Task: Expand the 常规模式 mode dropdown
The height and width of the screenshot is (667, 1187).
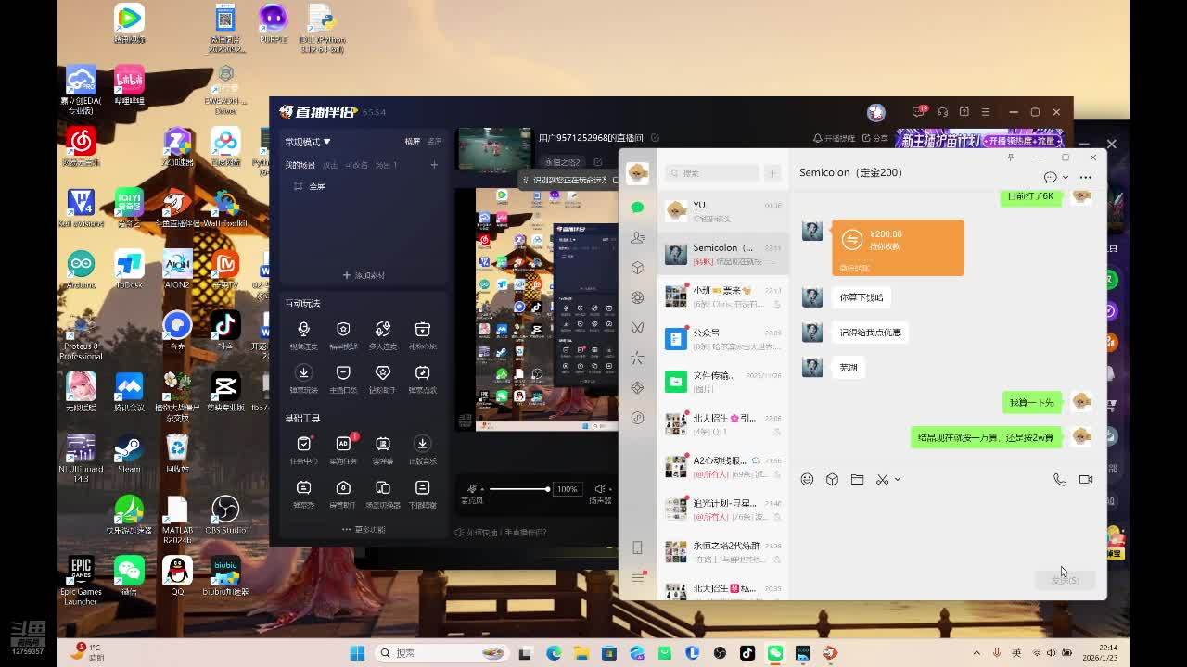Action: coord(308,142)
